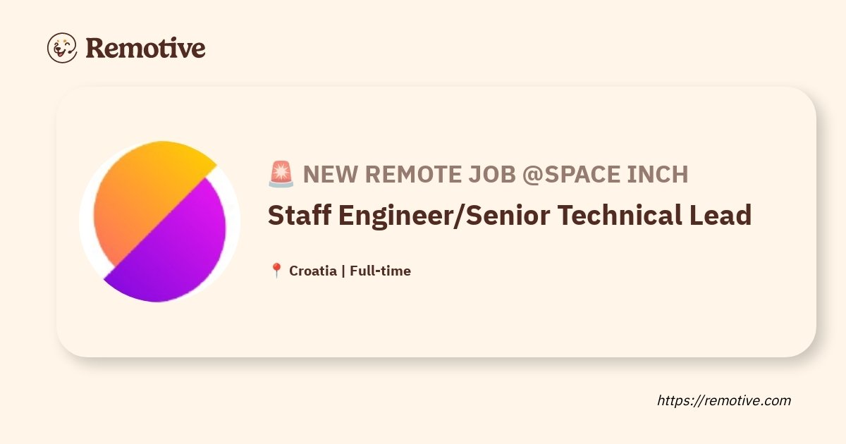The width and height of the screenshot is (846, 444).
Task: Click the 'Full-time' job type label
Action: click(x=381, y=271)
